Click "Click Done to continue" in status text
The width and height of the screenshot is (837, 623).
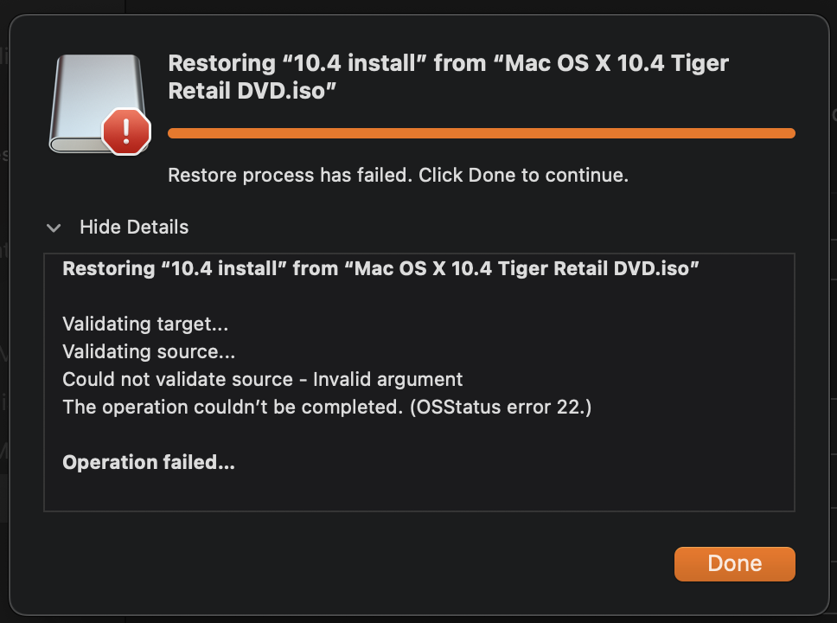523,175
